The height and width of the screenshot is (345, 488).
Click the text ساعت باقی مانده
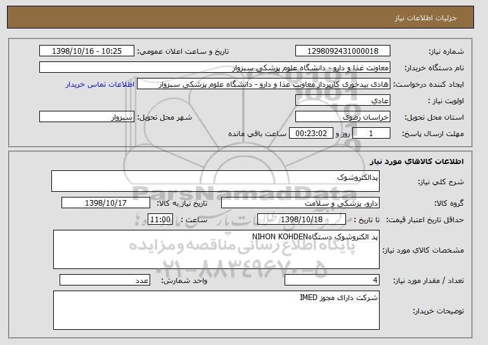coord(257,134)
